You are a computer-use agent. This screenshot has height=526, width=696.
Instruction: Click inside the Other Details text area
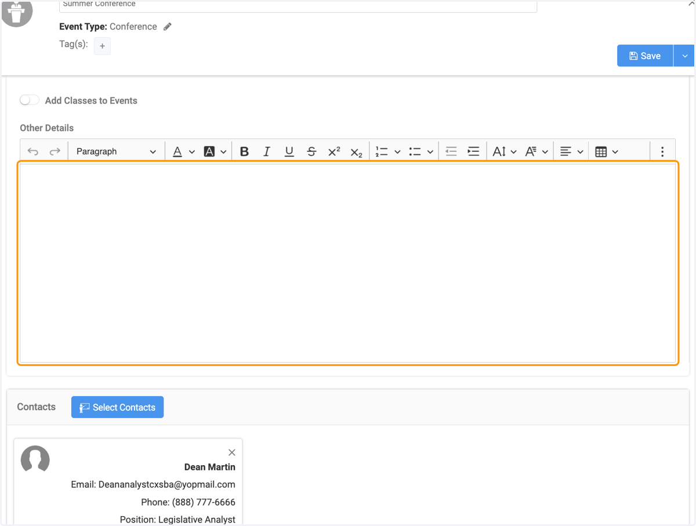(348, 263)
